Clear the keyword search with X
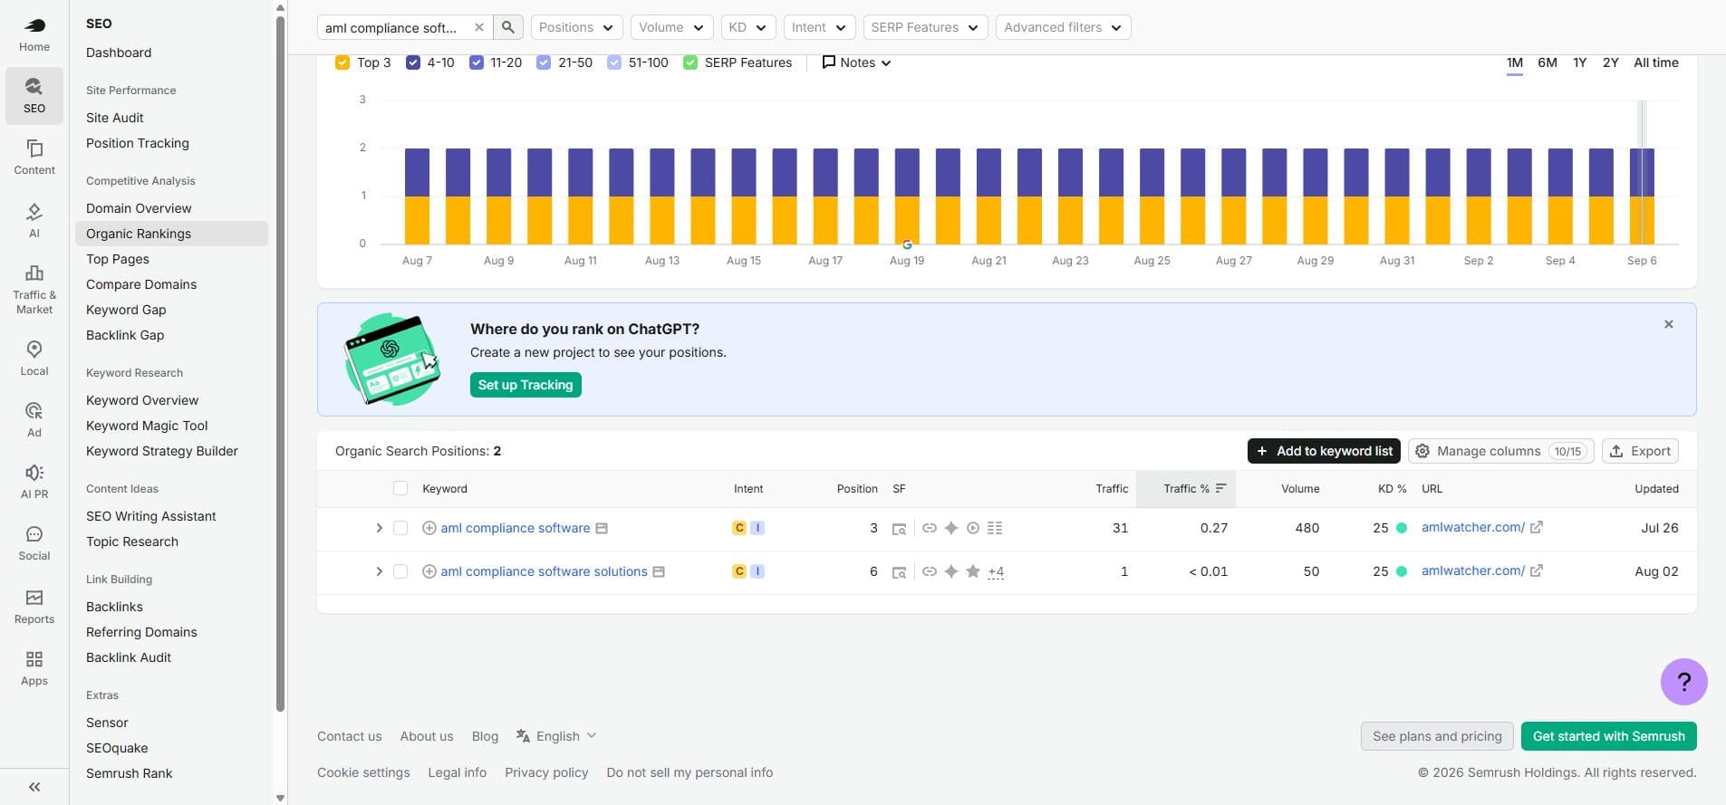 click(x=479, y=27)
